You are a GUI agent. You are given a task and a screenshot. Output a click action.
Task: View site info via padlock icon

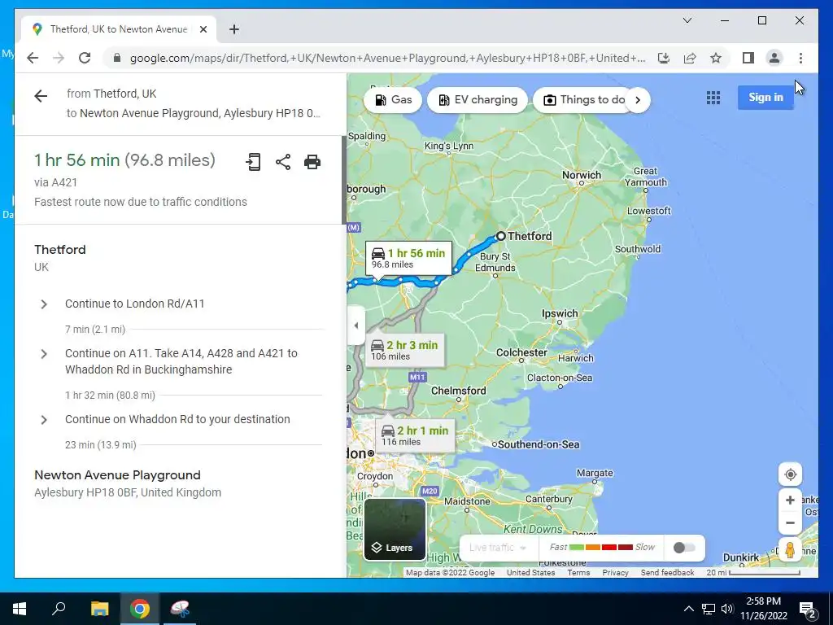pyautogui.click(x=117, y=58)
